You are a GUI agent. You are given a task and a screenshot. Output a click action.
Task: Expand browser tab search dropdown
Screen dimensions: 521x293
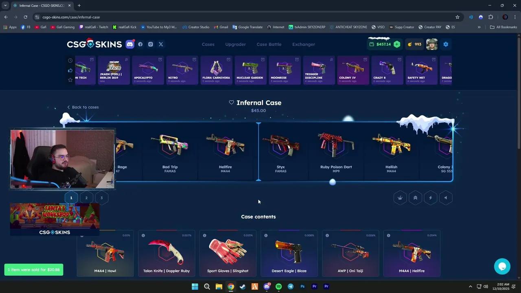(x=5, y=6)
